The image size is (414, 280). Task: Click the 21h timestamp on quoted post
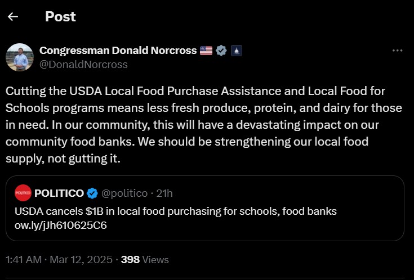pyautogui.click(x=164, y=193)
